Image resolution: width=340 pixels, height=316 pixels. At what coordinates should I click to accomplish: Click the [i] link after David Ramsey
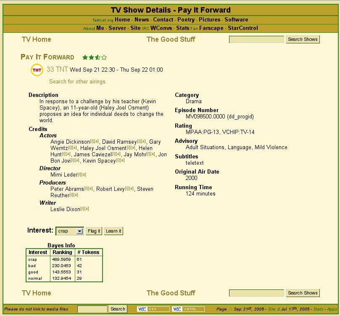[x=139, y=141]
